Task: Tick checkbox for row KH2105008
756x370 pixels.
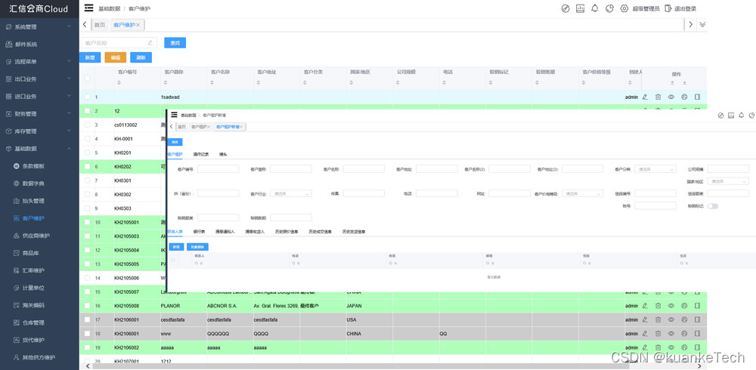Action: click(x=87, y=306)
